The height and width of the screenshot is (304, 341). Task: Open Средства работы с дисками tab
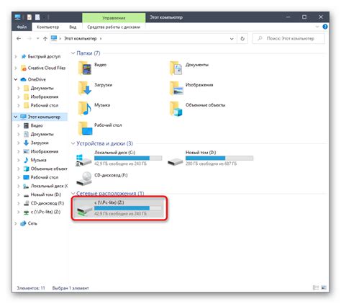(x=114, y=27)
